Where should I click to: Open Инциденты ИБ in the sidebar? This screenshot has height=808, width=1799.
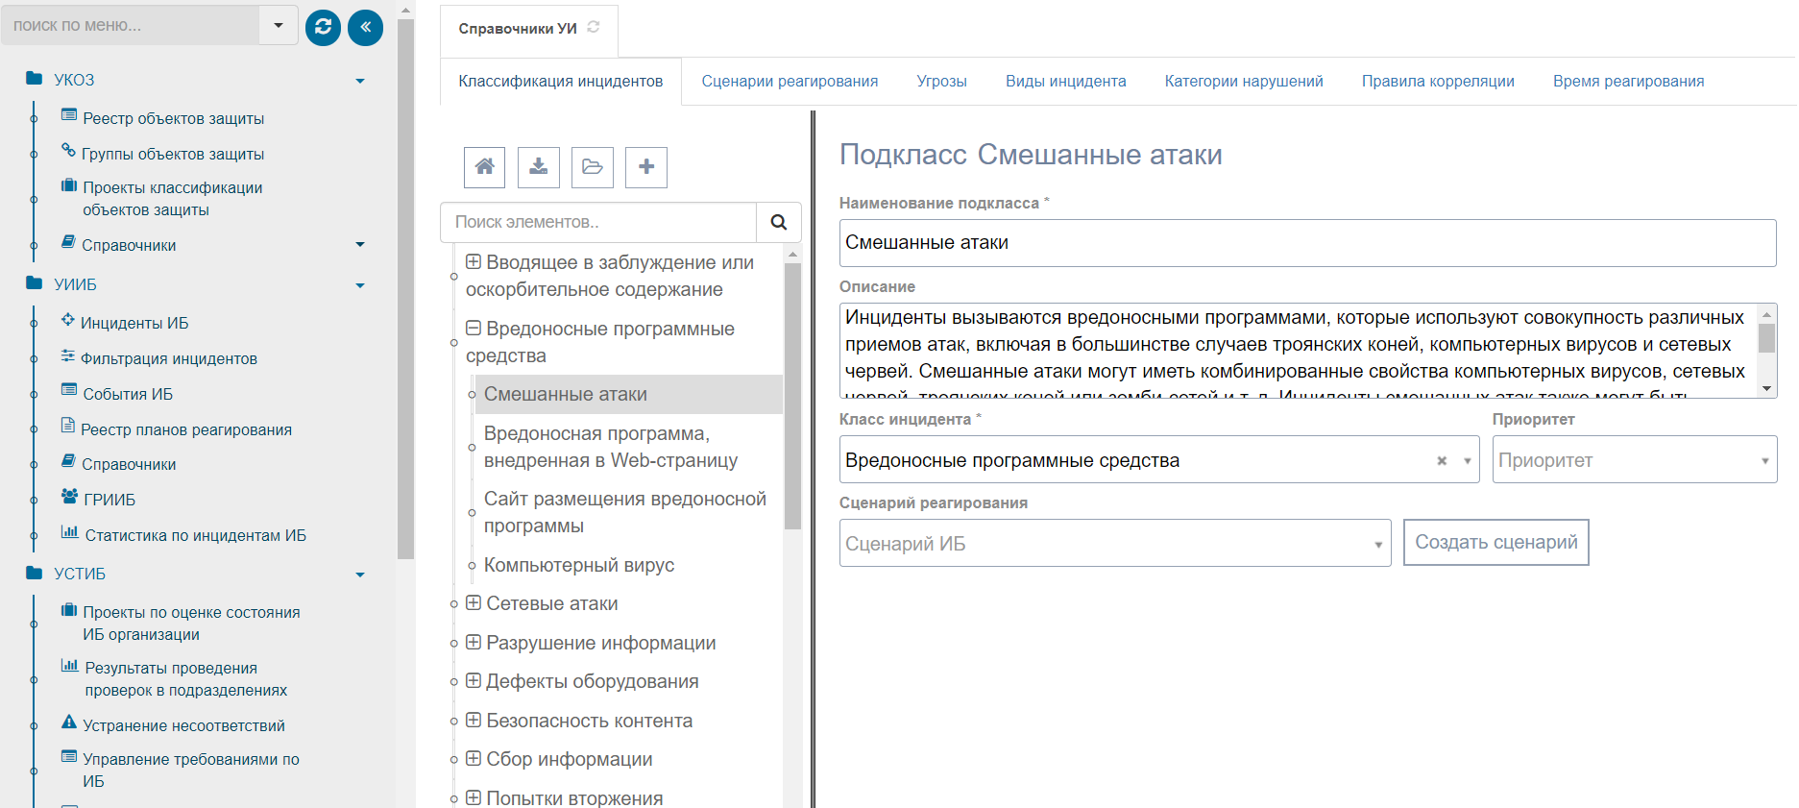(134, 323)
